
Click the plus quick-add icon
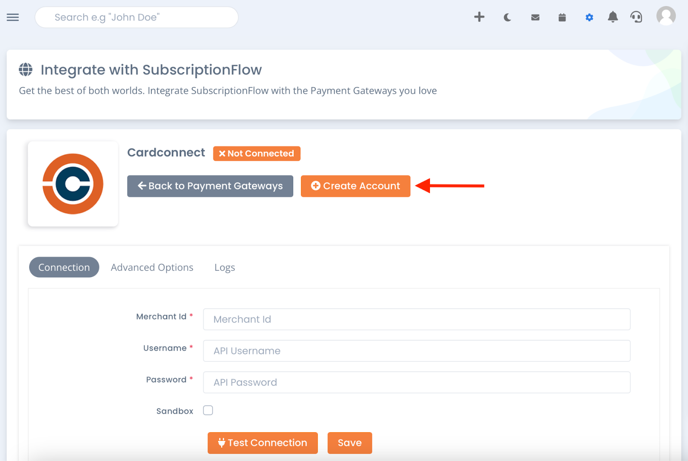tap(479, 17)
